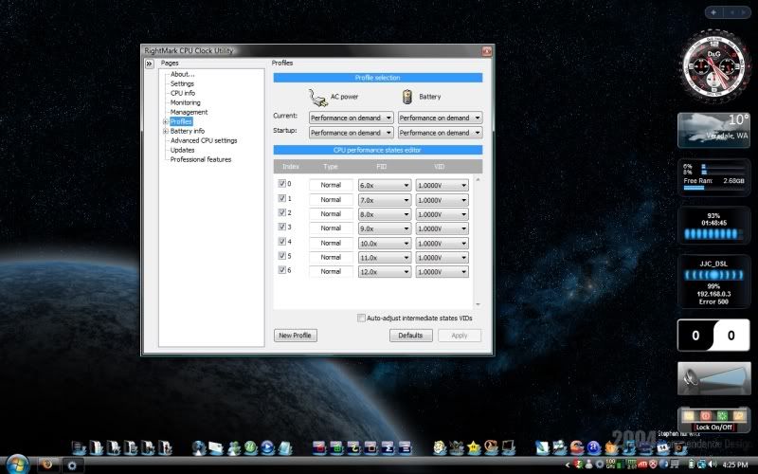Click the red ATI tray icon
This screenshot has height=474, width=758.
(x=642, y=465)
